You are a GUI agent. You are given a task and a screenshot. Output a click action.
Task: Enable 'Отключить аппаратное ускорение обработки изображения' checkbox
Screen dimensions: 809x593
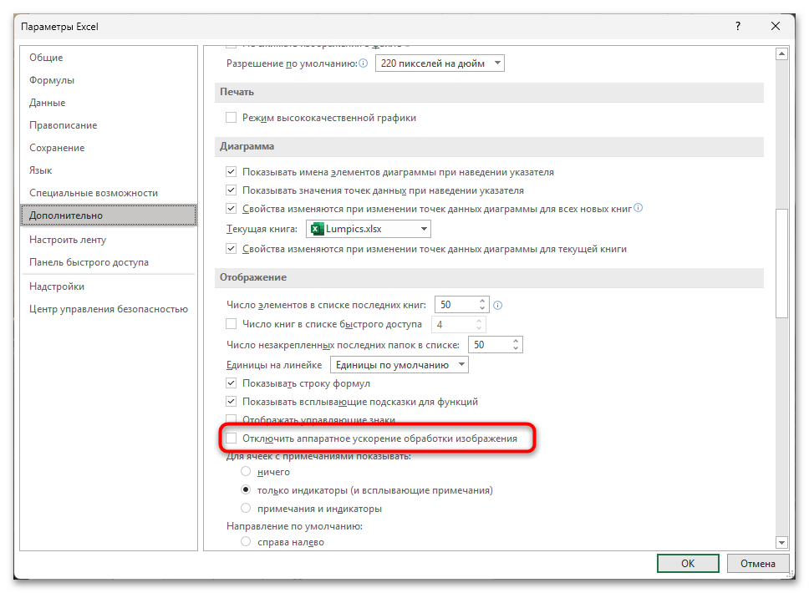[x=232, y=438]
